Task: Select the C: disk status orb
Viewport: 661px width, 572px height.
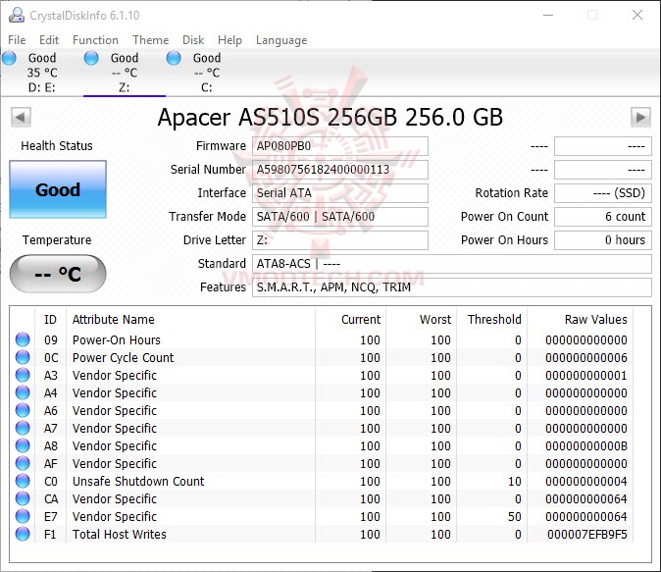Action: (175, 59)
